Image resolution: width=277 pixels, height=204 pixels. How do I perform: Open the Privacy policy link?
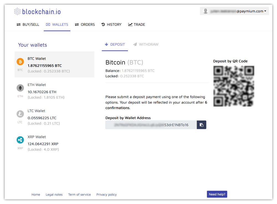point(107,195)
